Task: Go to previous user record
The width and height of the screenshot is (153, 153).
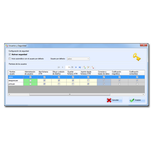Action: 63,67
